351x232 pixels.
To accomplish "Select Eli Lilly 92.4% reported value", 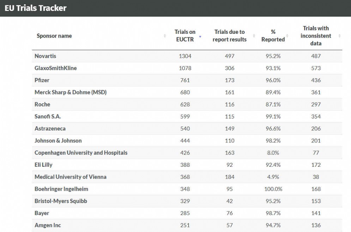I will coord(273,165).
